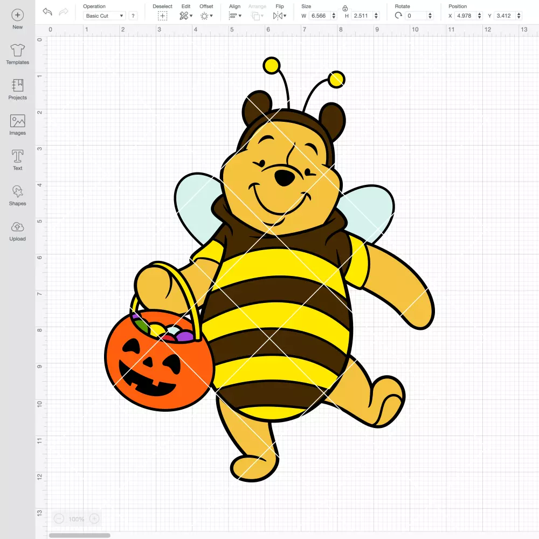Click the Deselect icon
This screenshot has height=539, width=539.
point(163,16)
